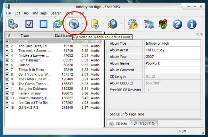
Task: Uncheck track 3 This Ain't a Scene checkbox
Action: tap(7, 51)
